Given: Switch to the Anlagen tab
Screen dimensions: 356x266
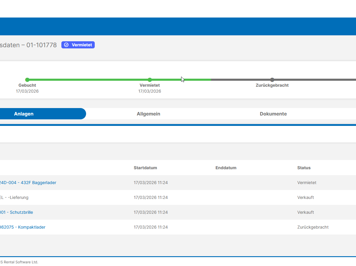Looking at the screenshot, I should 24,114.
